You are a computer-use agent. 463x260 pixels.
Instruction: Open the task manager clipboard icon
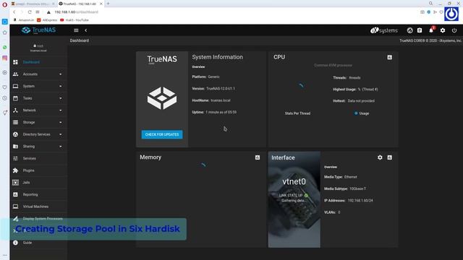[420, 30]
